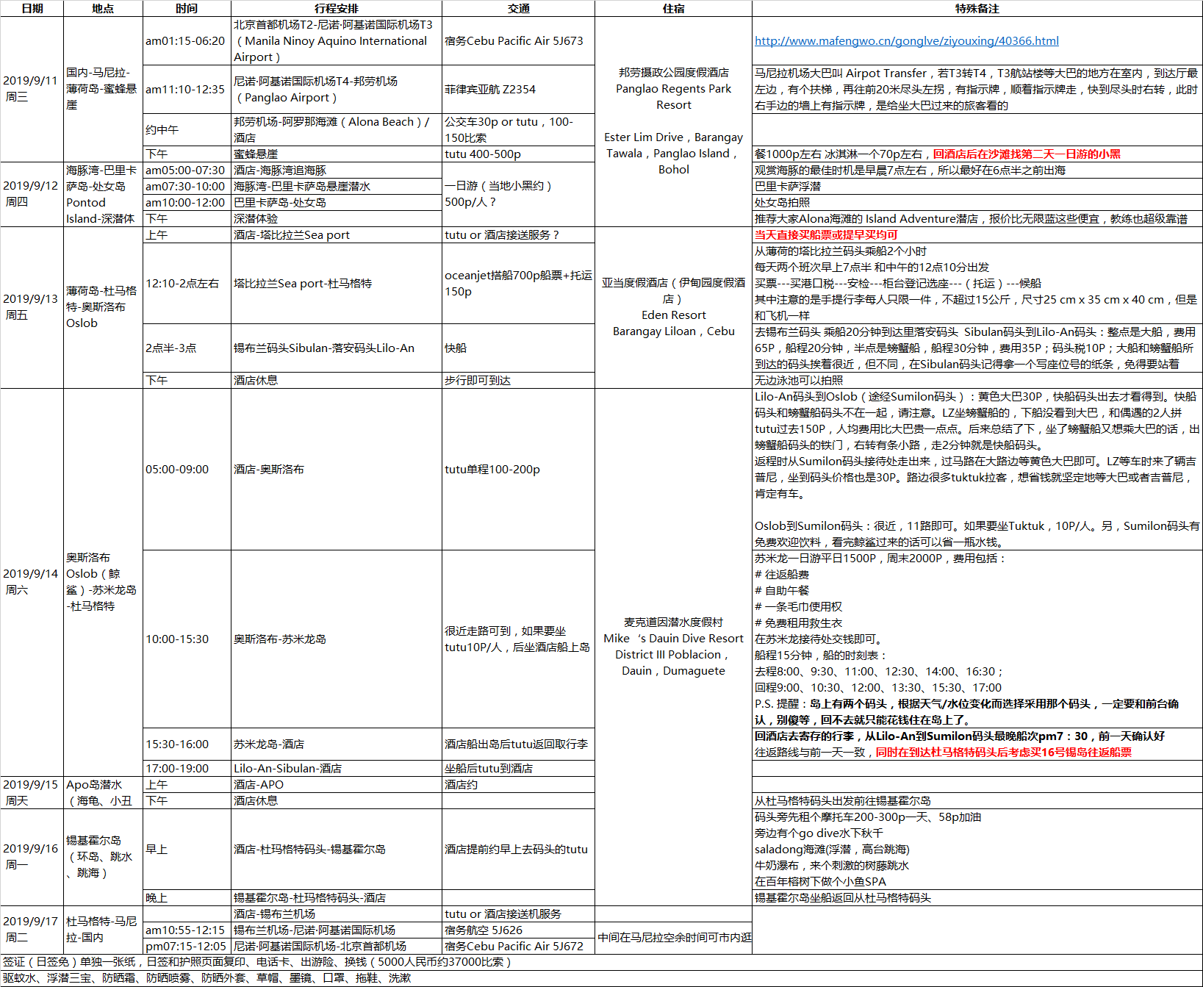1203x987 pixels.
Task: Select the am01:15-06:20 time cell
Action: (x=187, y=41)
